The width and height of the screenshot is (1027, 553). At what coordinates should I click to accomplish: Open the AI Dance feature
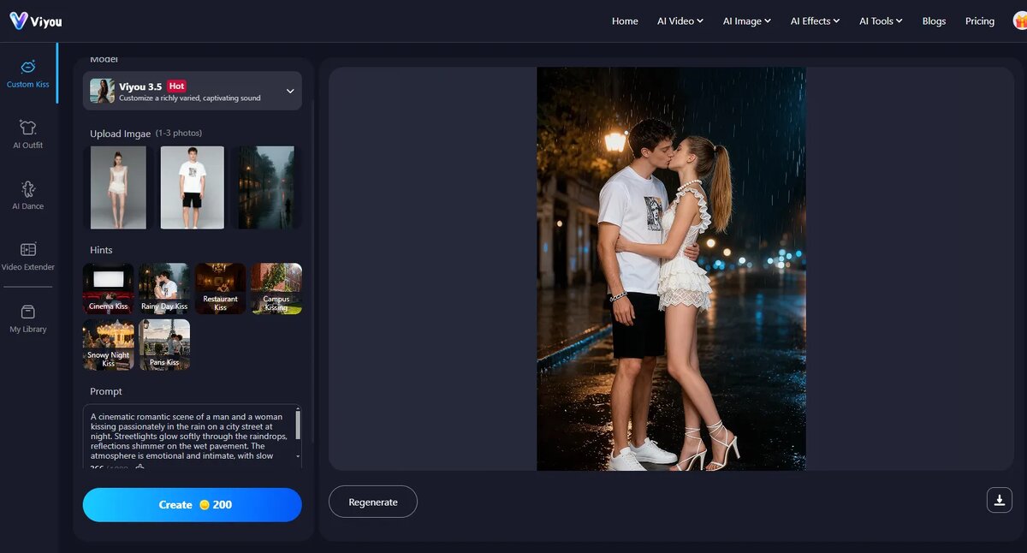tap(27, 195)
